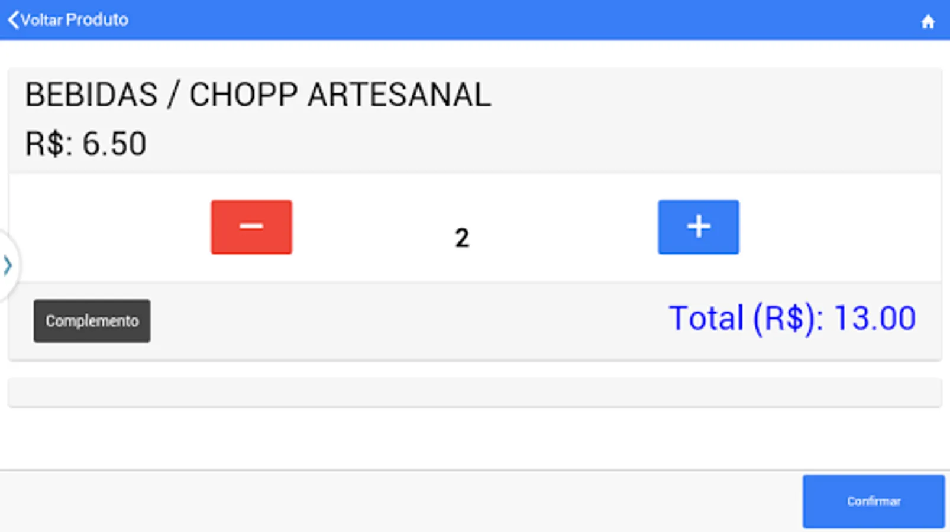The image size is (950, 532).
Task: Tap the white minus symbol
Action: tap(251, 226)
